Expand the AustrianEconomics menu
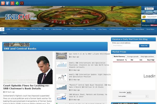 (76, 29)
